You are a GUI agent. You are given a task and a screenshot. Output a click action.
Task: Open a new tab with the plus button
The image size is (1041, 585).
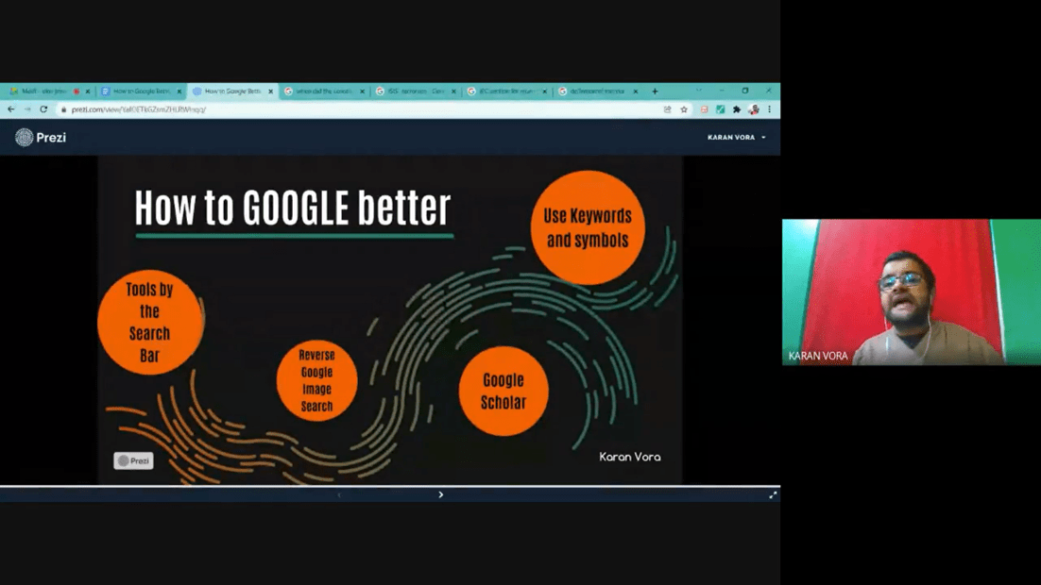656,91
